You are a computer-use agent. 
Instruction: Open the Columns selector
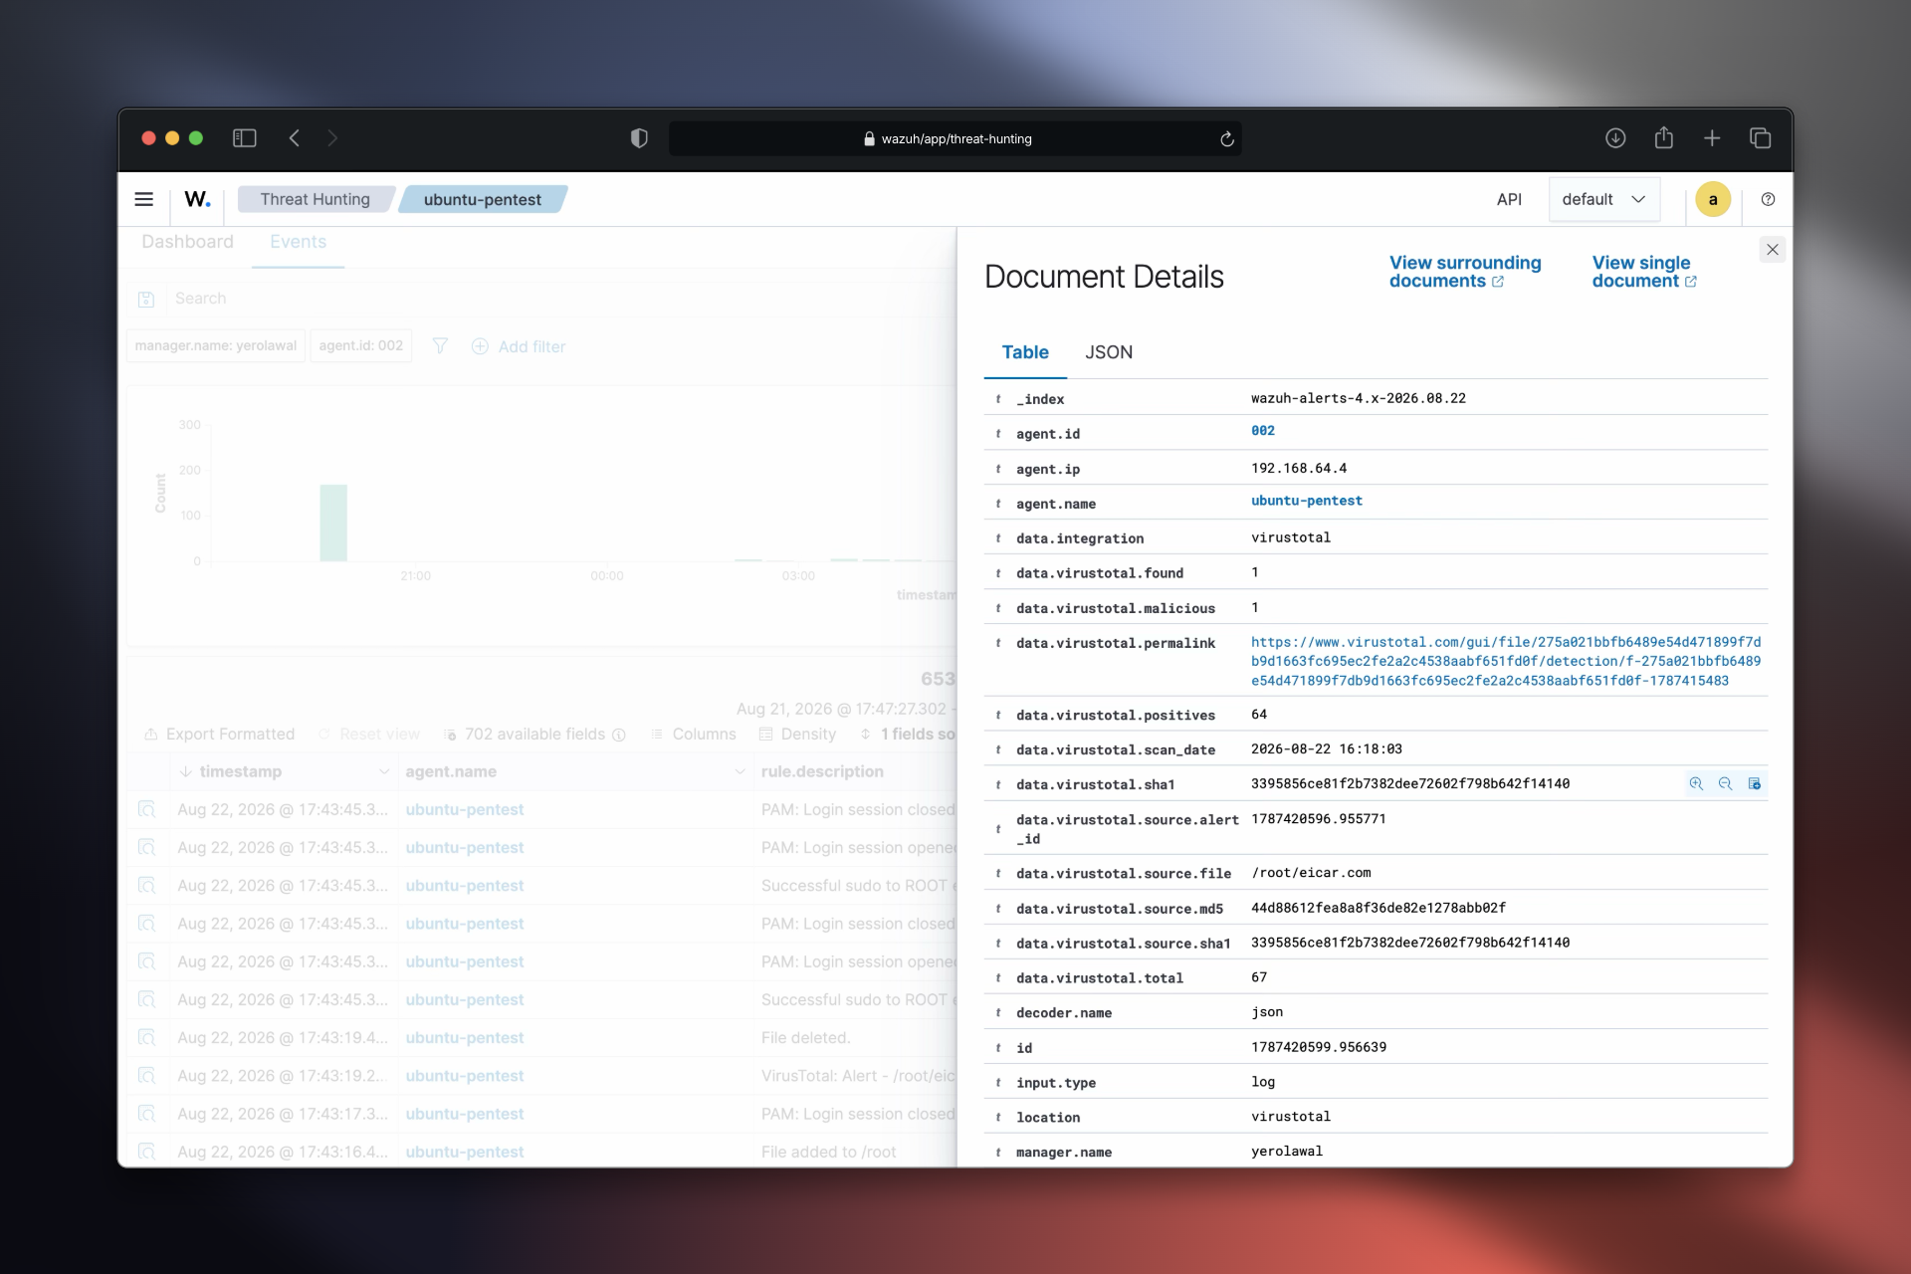pyautogui.click(x=693, y=734)
